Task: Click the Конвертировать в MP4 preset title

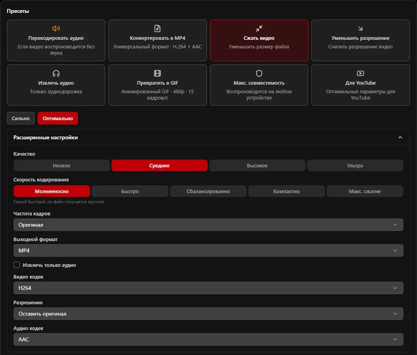Action: click(x=157, y=38)
